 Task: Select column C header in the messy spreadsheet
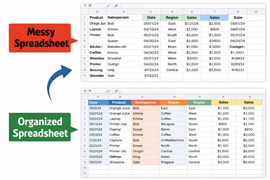click(151, 12)
